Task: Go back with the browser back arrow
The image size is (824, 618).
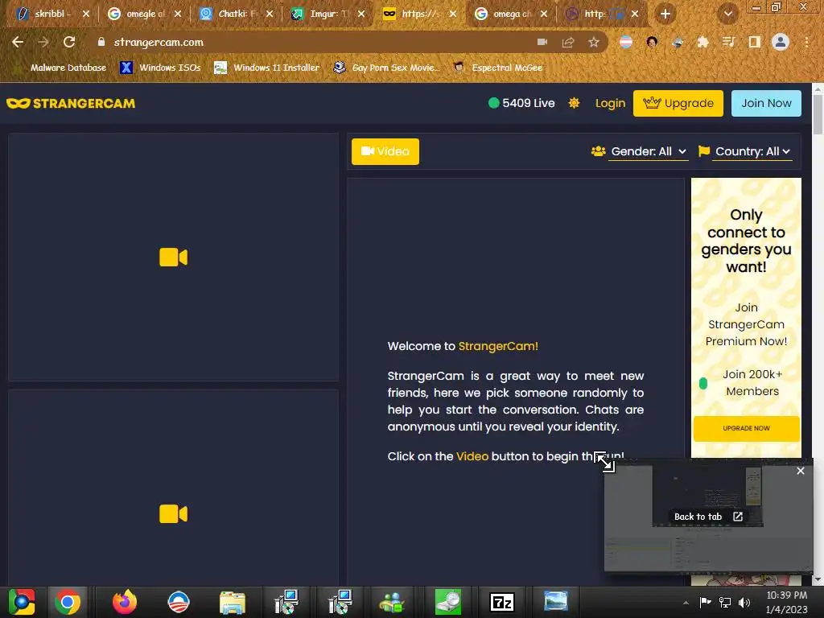Action: 18,42
